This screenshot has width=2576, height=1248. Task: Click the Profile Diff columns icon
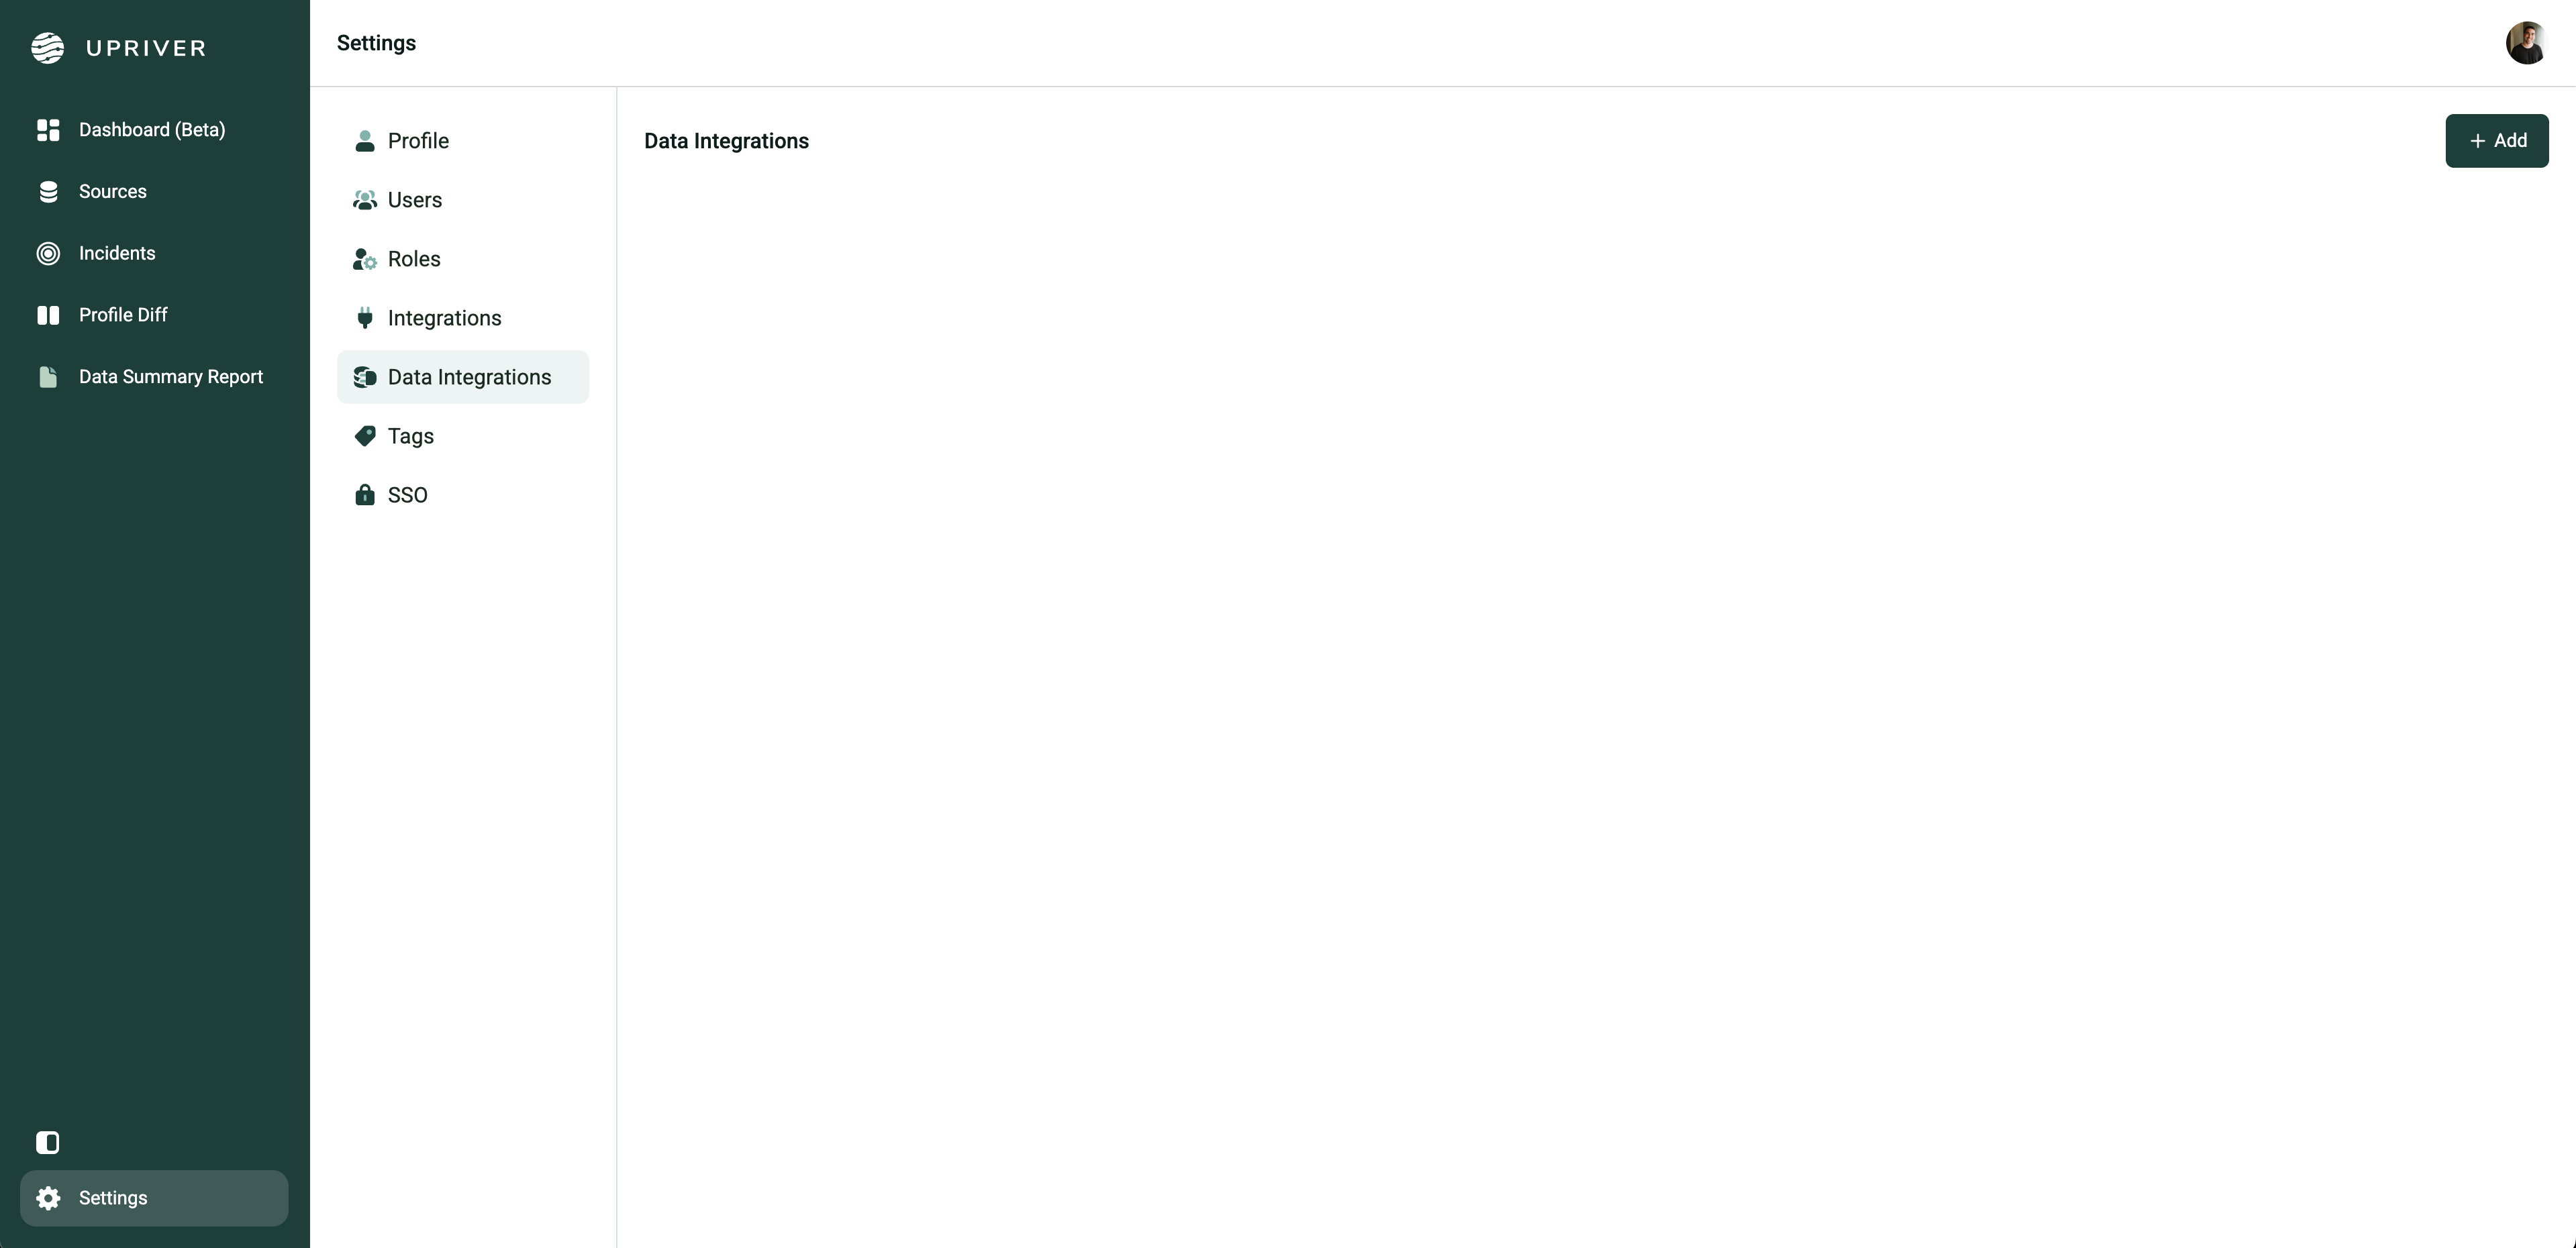coord(48,315)
